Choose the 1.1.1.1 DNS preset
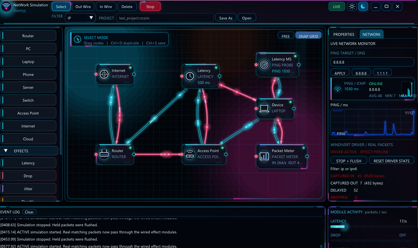 pyautogui.click(x=382, y=73)
